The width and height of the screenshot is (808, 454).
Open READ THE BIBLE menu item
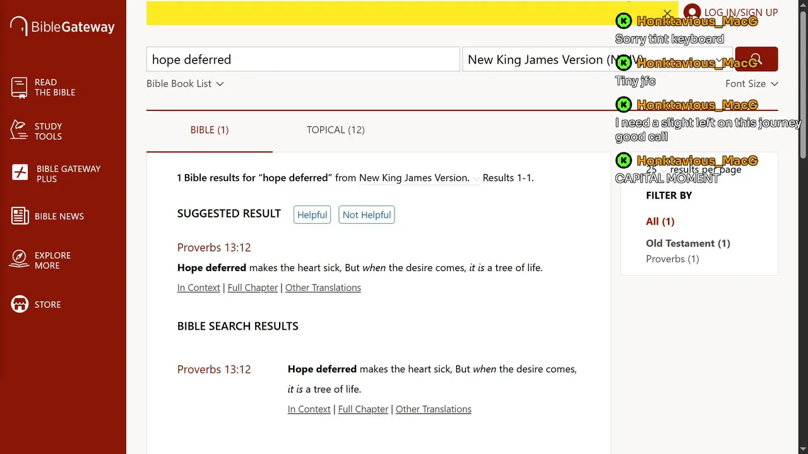(55, 87)
